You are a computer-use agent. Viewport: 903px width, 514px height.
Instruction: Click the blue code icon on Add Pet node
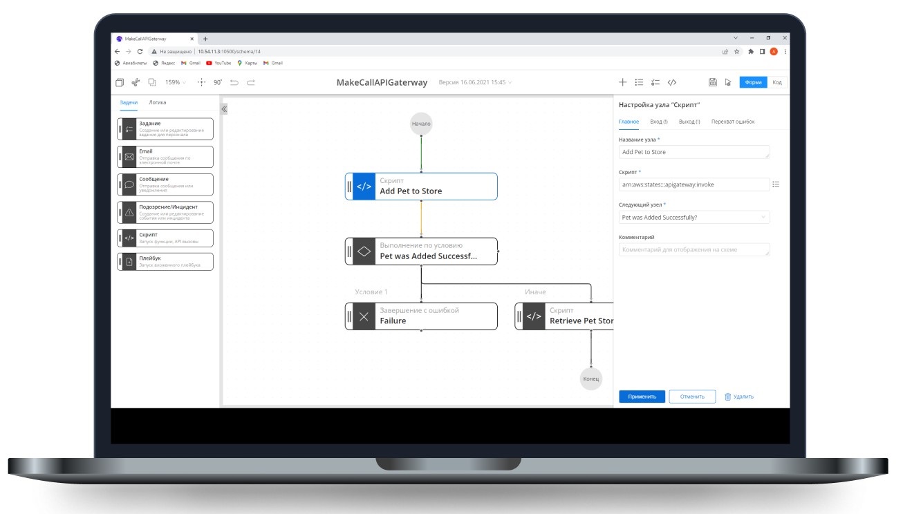(364, 187)
